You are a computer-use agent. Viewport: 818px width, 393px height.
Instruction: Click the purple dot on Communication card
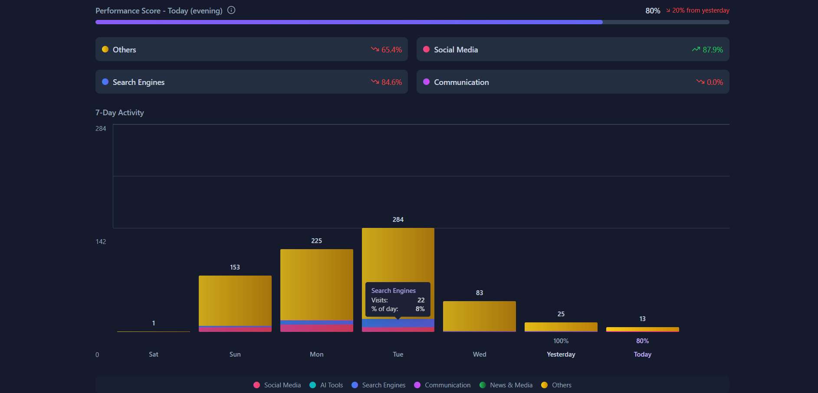coord(426,82)
